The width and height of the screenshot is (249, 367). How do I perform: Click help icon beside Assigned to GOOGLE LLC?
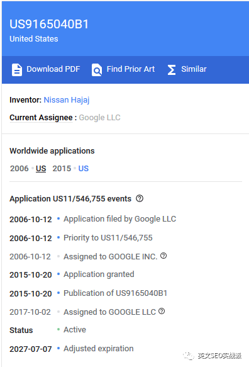coord(162,311)
